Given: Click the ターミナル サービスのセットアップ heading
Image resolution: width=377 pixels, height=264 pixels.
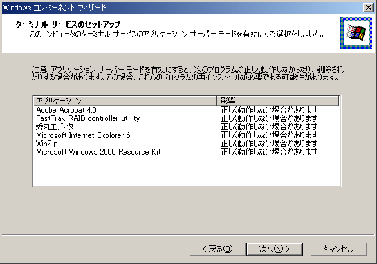Looking at the screenshot, I should 68,24.
